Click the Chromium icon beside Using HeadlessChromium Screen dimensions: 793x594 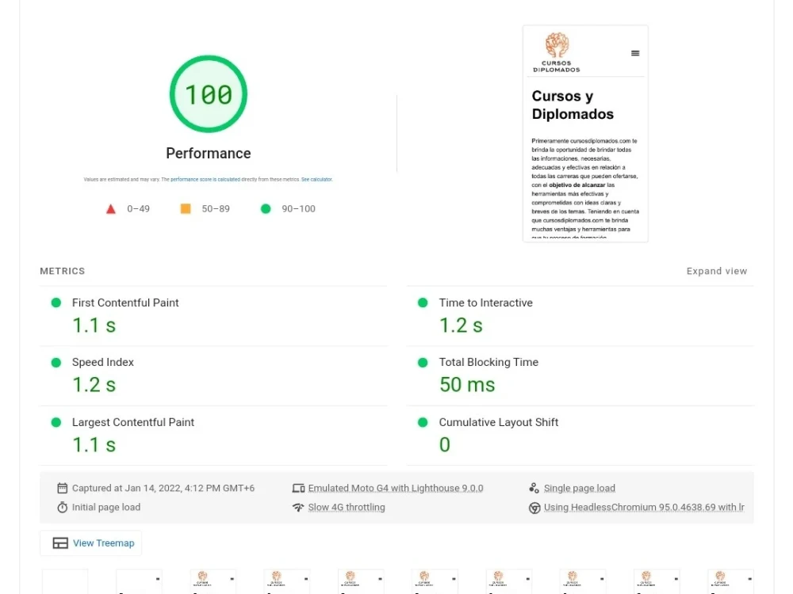[534, 508]
